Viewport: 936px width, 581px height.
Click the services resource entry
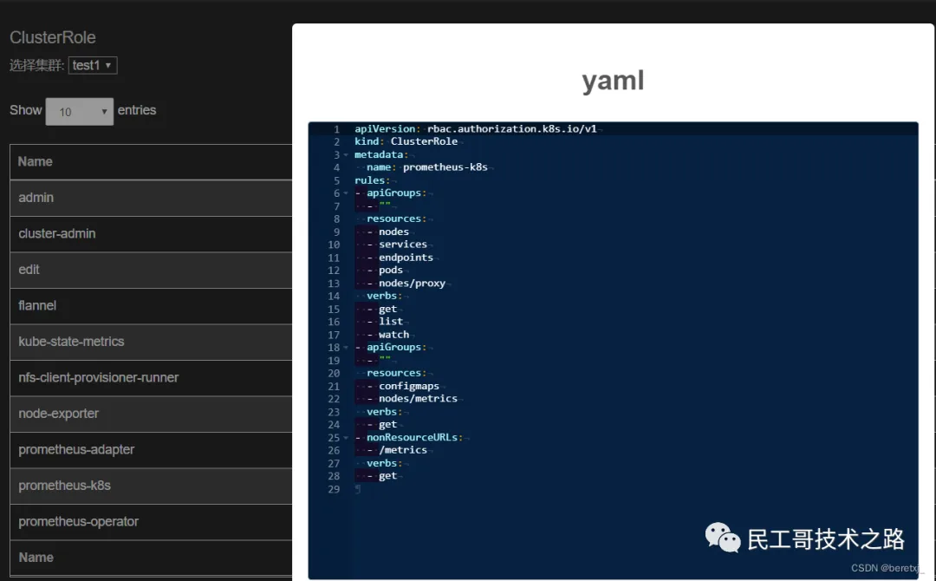403,245
